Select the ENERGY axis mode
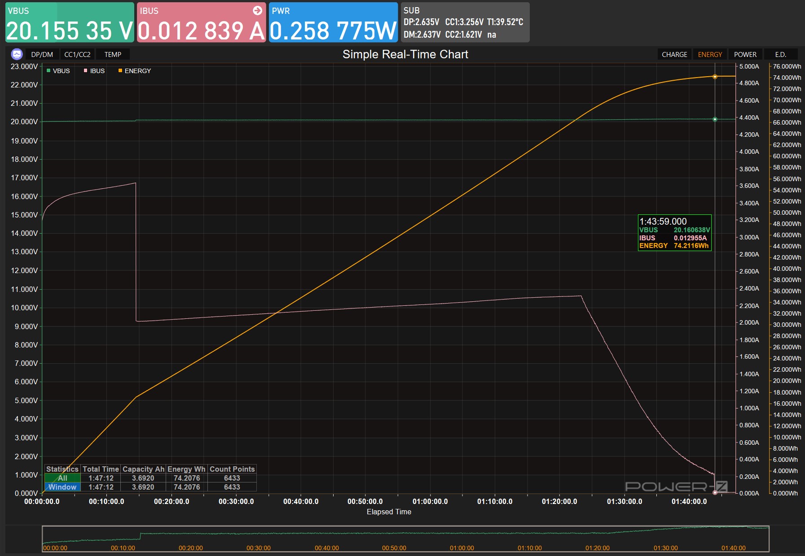Viewport: 805px width, 556px height. tap(710, 54)
